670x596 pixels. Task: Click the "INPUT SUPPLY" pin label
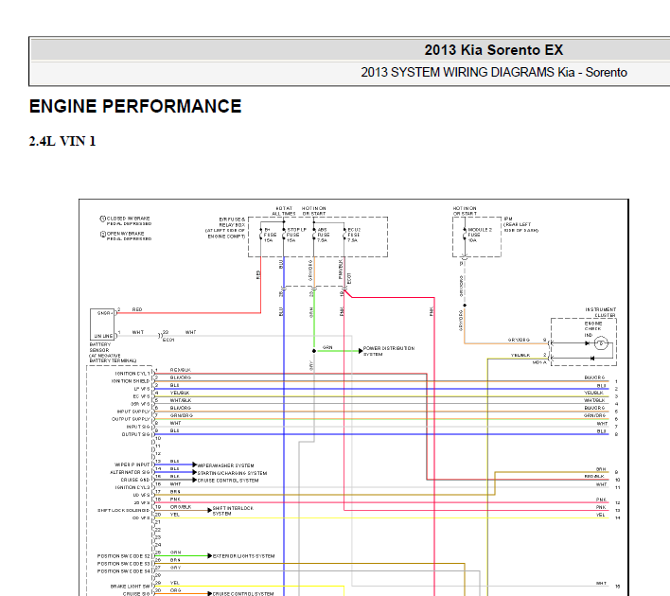[x=133, y=412]
